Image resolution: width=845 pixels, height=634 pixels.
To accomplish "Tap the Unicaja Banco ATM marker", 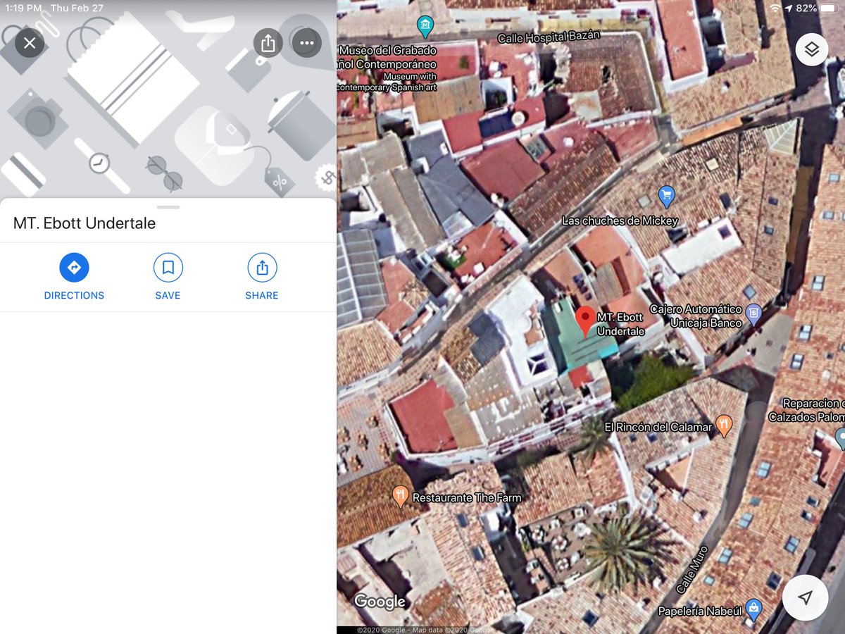I will click(x=753, y=314).
